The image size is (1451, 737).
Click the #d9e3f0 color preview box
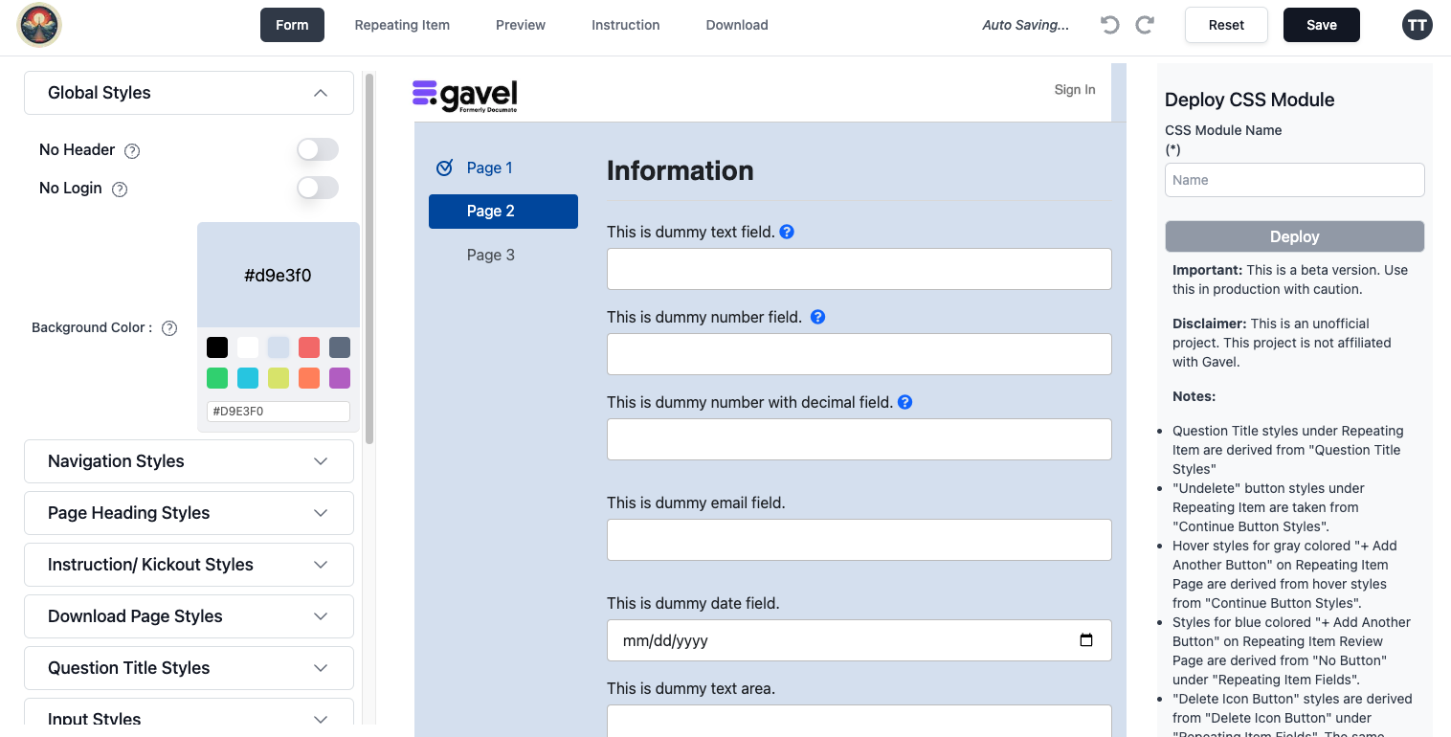click(x=279, y=276)
